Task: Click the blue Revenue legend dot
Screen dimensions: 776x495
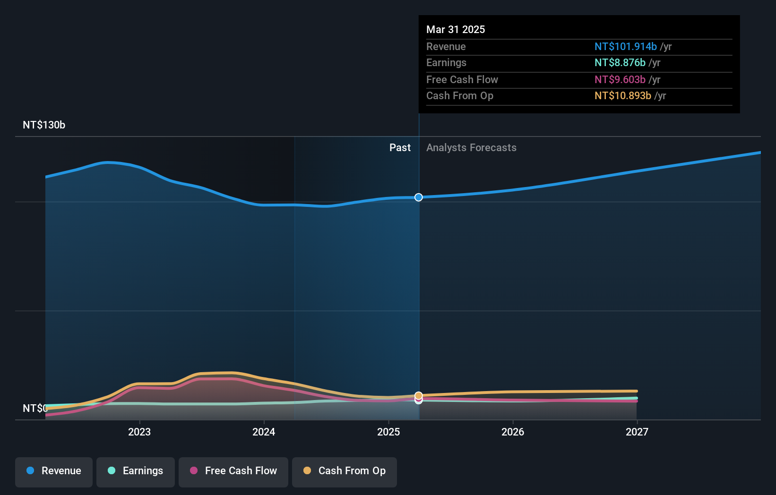Action: [x=30, y=470]
